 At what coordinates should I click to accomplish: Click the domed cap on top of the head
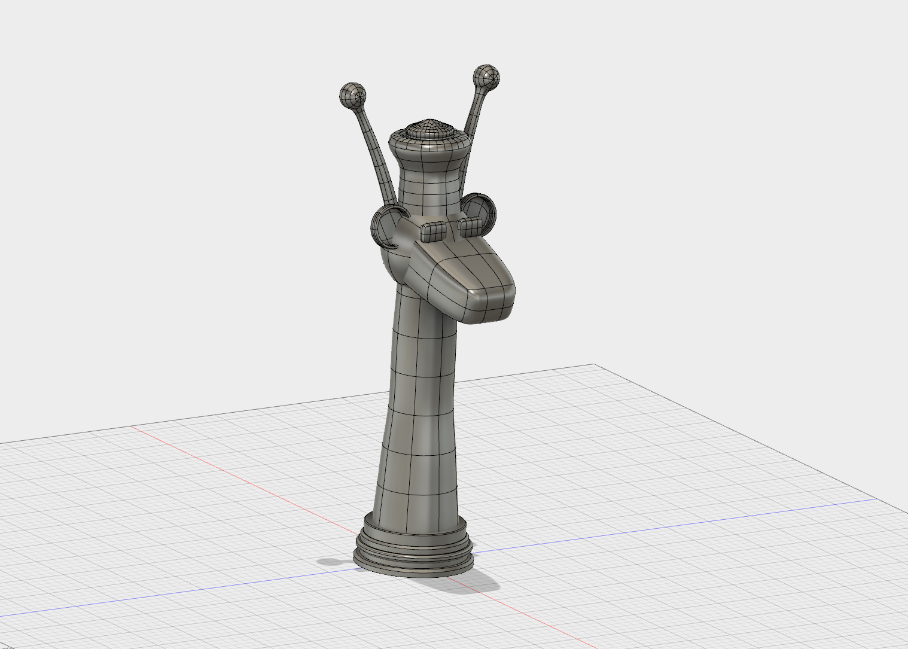(429, 128)
